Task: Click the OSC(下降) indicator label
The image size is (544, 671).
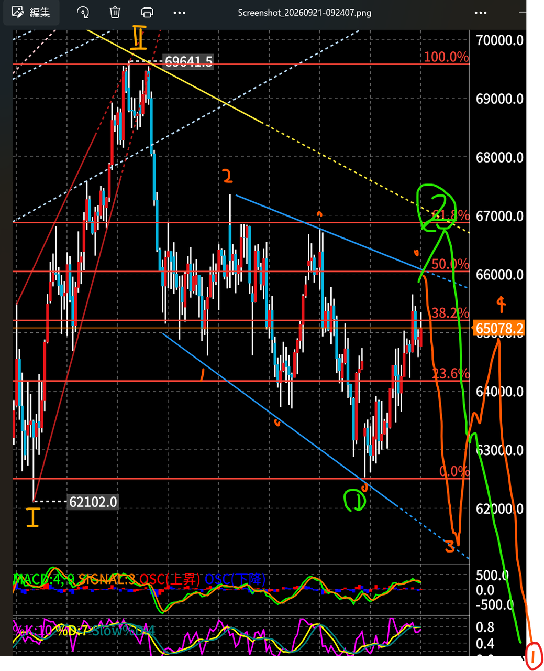Action: point(235,579)
